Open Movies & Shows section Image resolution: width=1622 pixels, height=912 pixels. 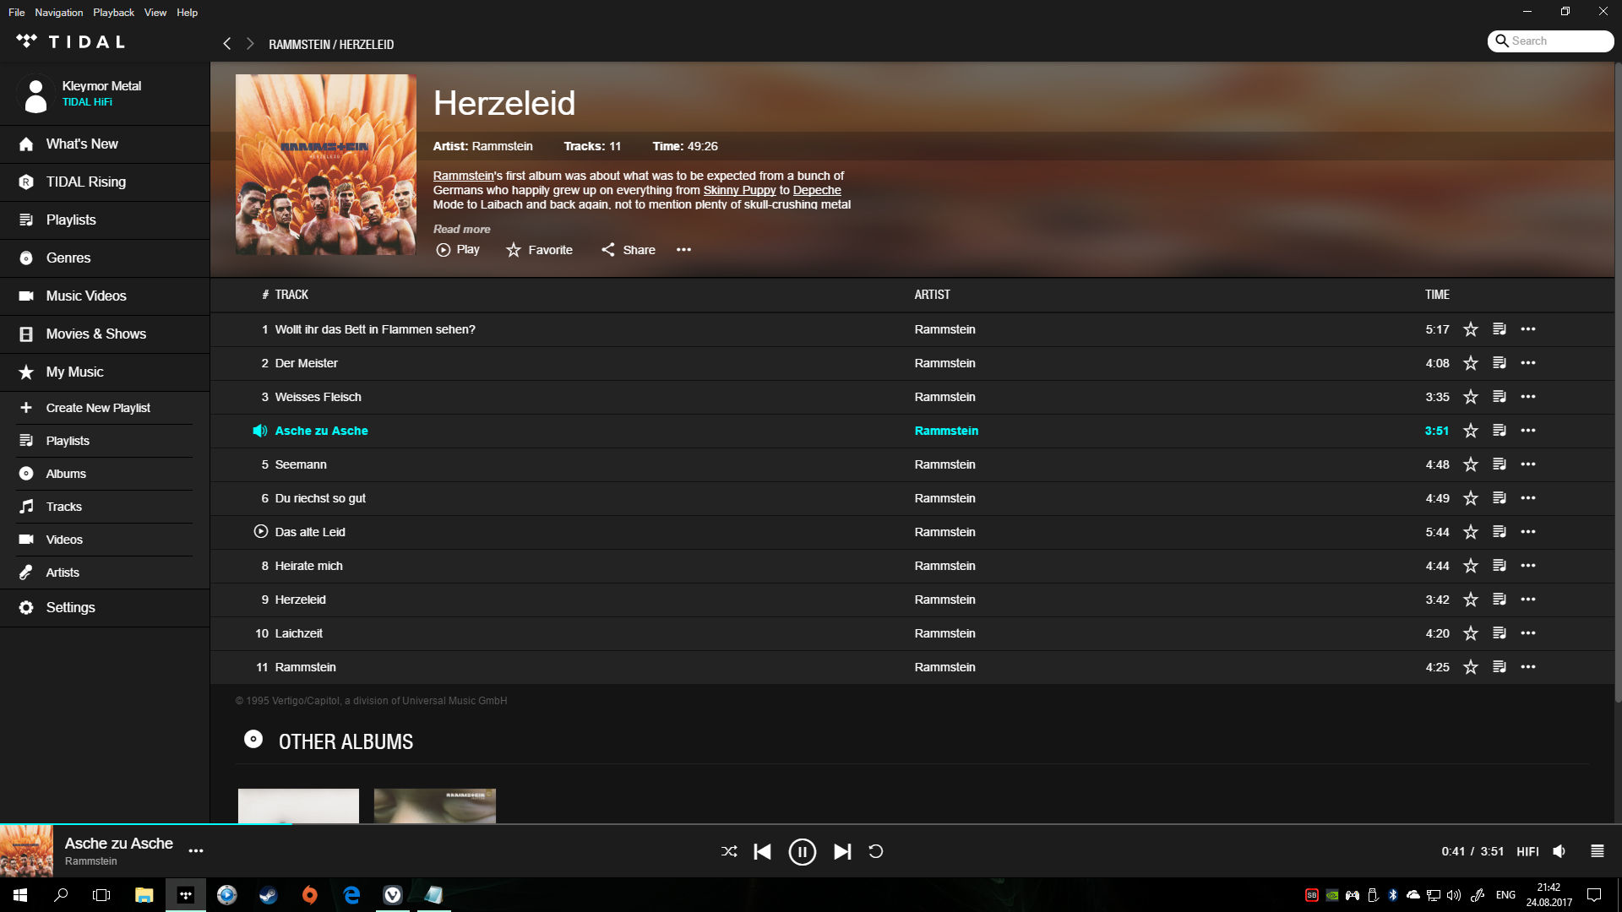pyautogui.click(x=105, y=334)
